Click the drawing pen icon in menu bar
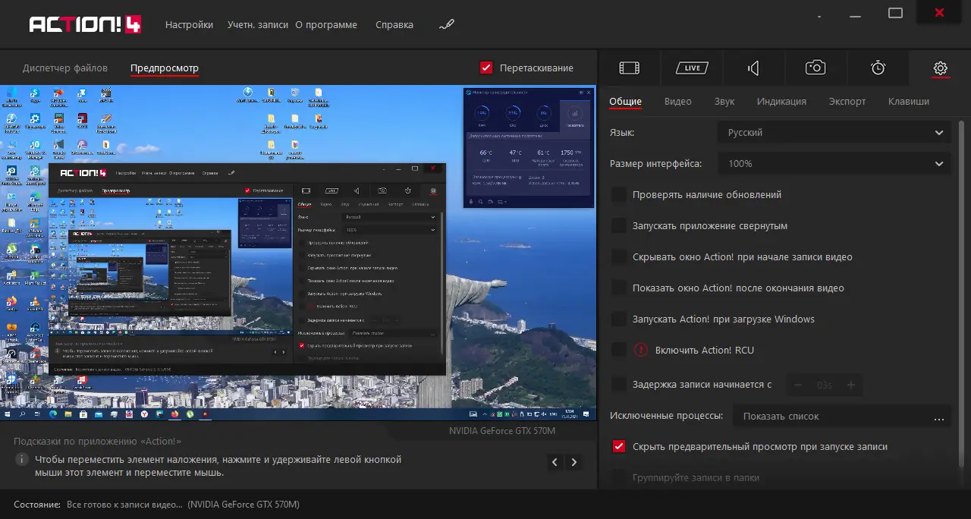Screen dimensions: 971x519 click(x=447, y=25)
